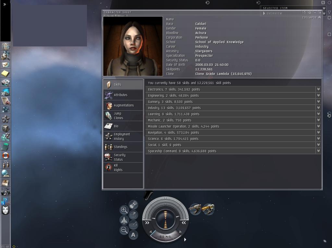Open the Jump Clones tab
The image size is (332, 248).
point(123,116)
